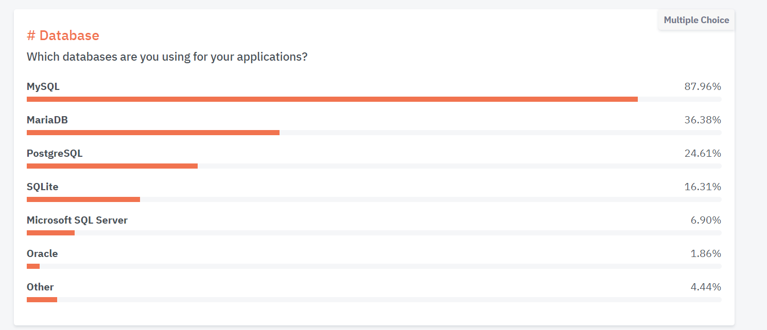This screenshot has width=767, height=330.
Task: Click the Microsoft SQL Server bar
Action: click(x=374, y=233)
